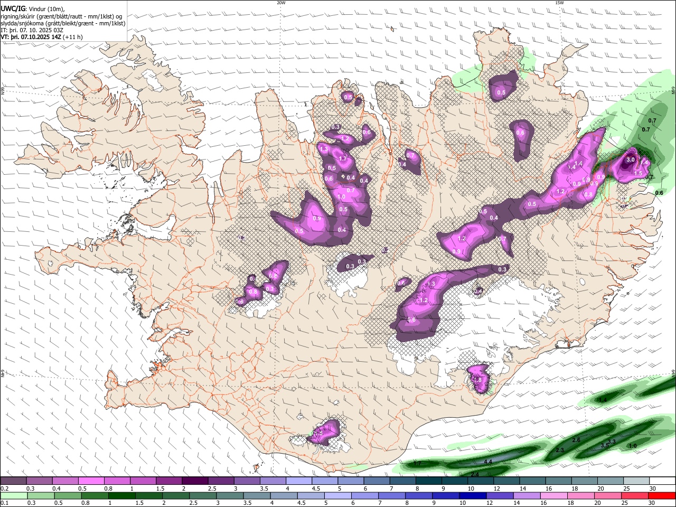Image resolution: width=676 pixels, height=507 pixels.
Task: Click the '15W' longitude label
Action: tap(559, 3)
